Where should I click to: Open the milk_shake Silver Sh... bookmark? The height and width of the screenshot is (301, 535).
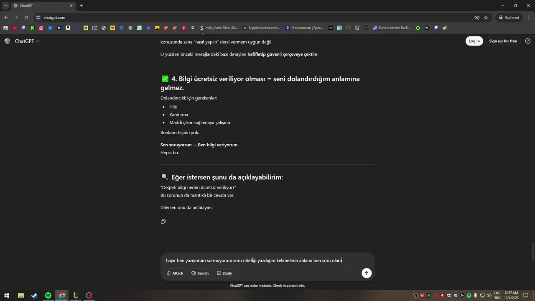point(219,28)
